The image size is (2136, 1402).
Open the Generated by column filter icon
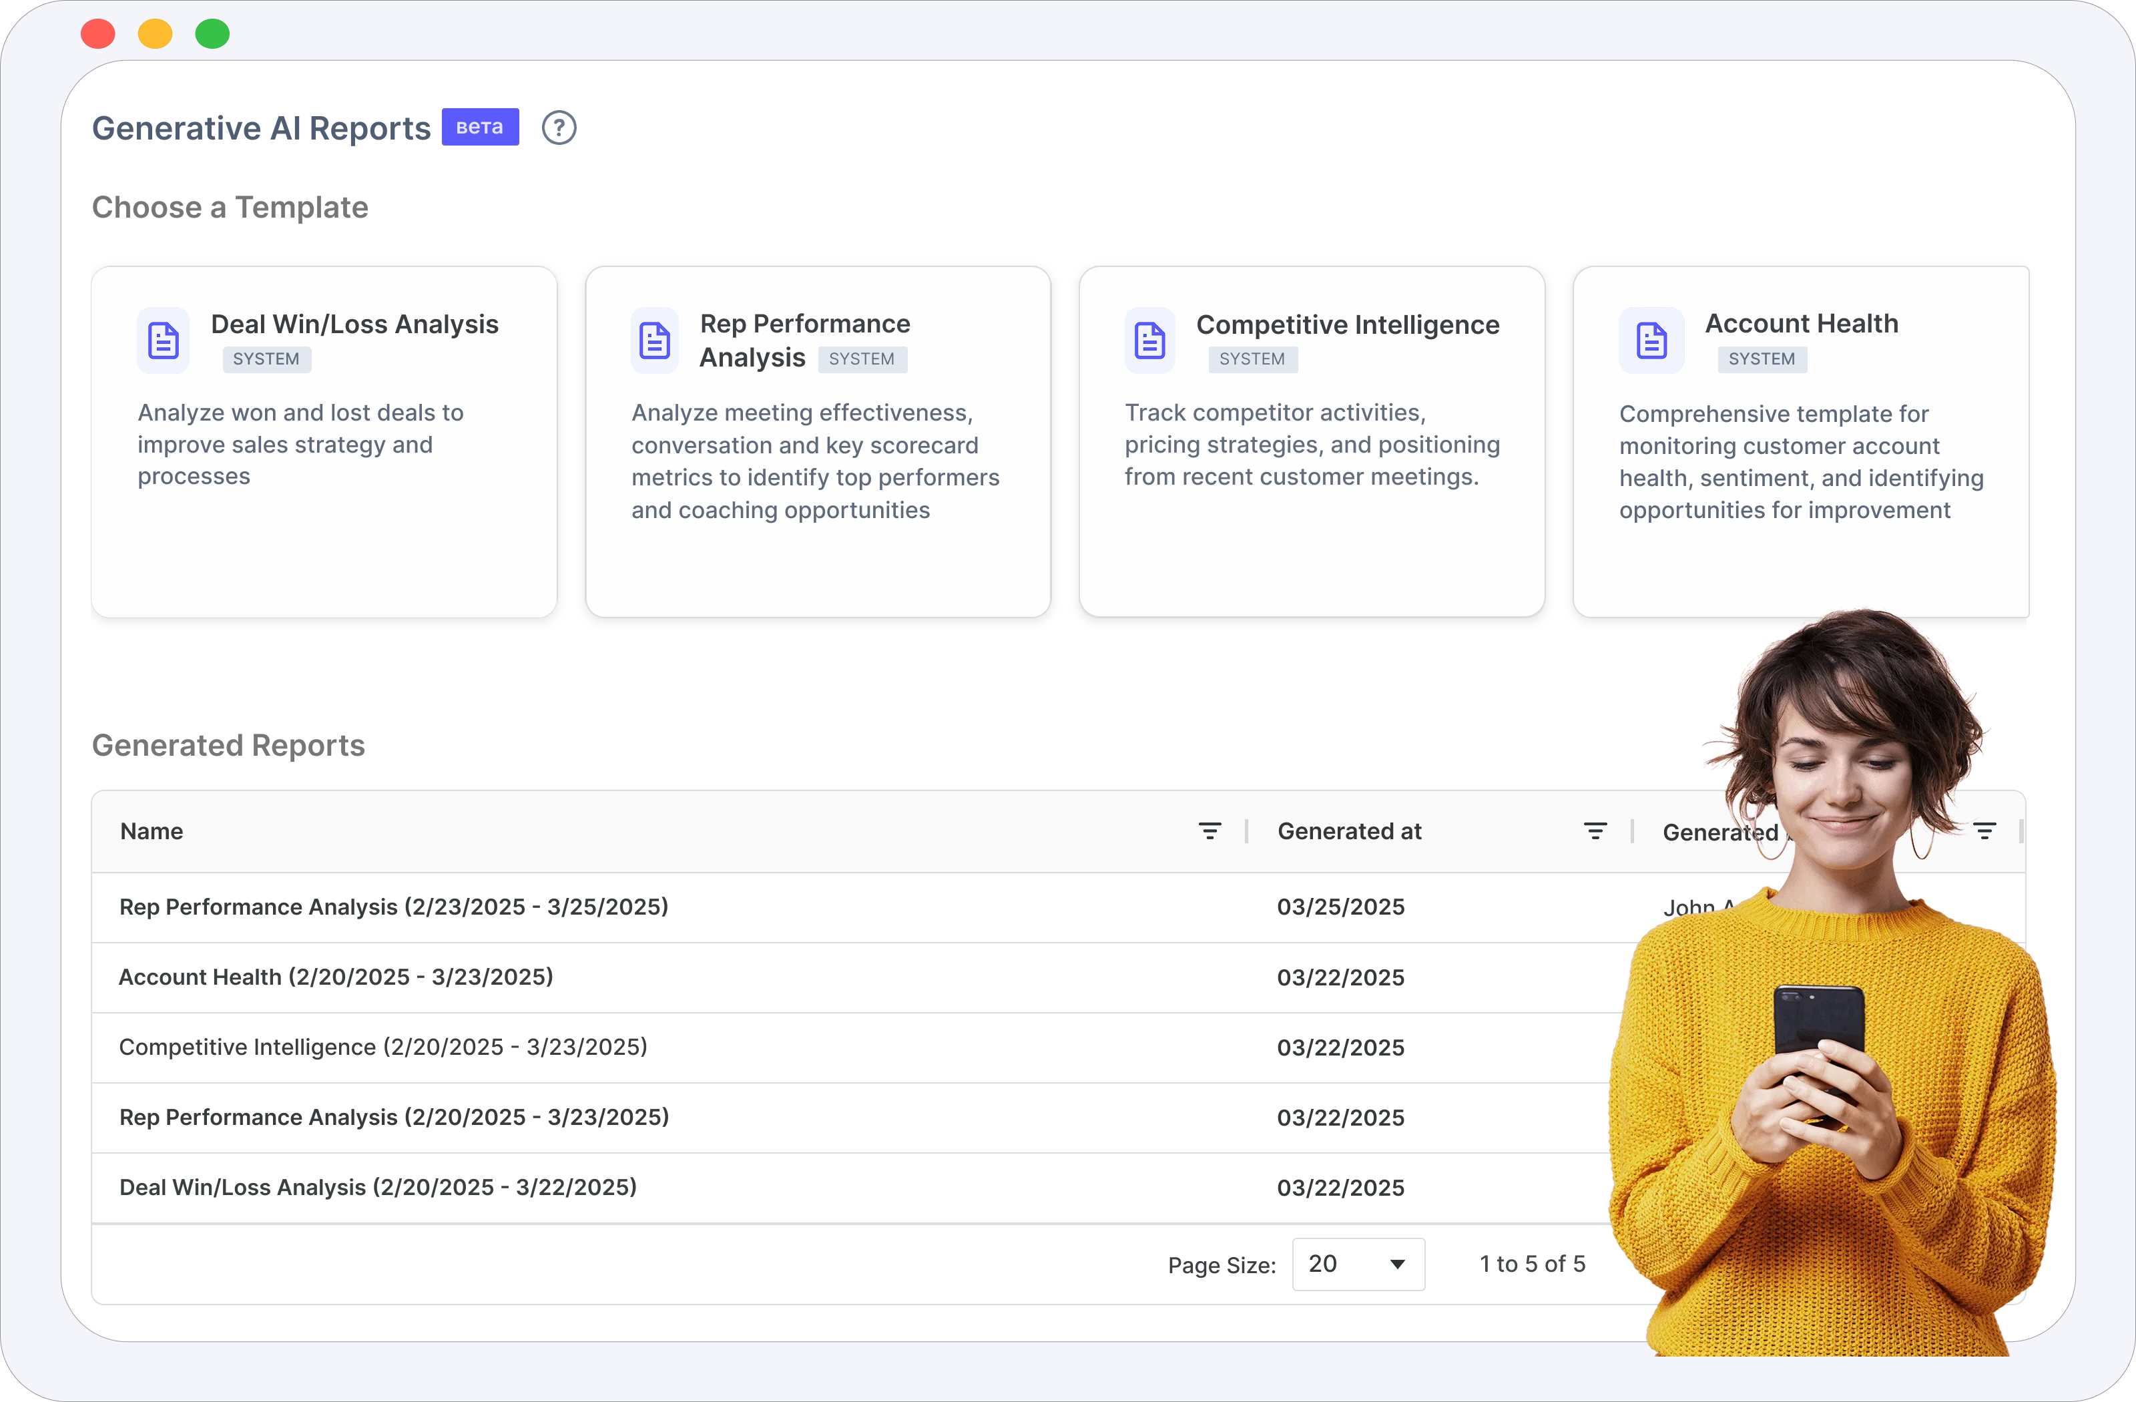click(x=1984, y=831)
